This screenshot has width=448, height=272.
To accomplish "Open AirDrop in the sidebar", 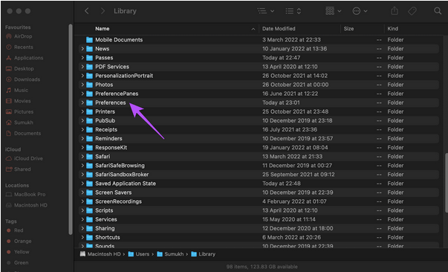I will pyautogui.click(x=19, y=36).
